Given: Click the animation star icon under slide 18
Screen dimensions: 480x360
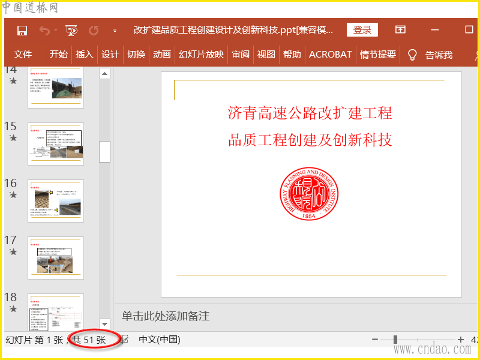Looking at the screenshot, I should [x=13, y=309].
